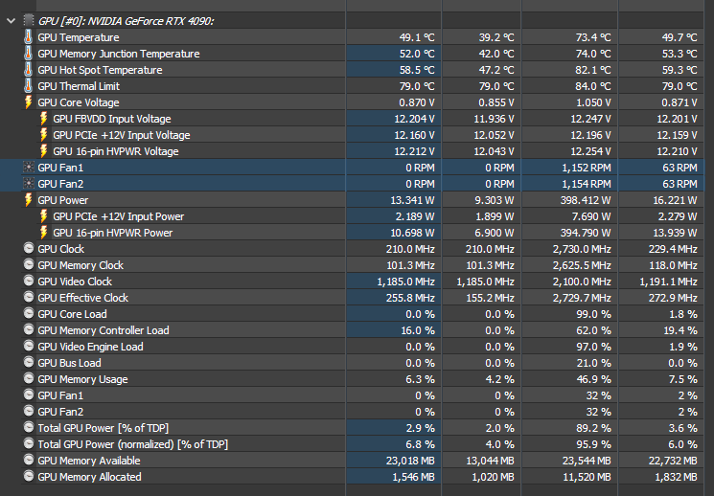The image size is (714, 496).
Task: Click the lightning bolt icon next to GPU Core Voltage
Action: pyautogui.click(x=29, y=102)
